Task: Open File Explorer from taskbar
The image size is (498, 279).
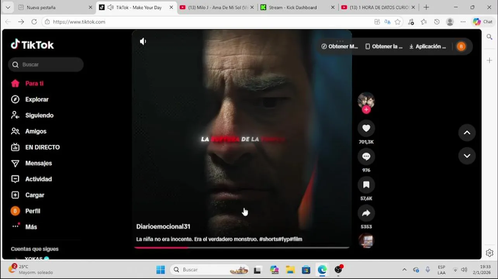Action: [290, 269]
